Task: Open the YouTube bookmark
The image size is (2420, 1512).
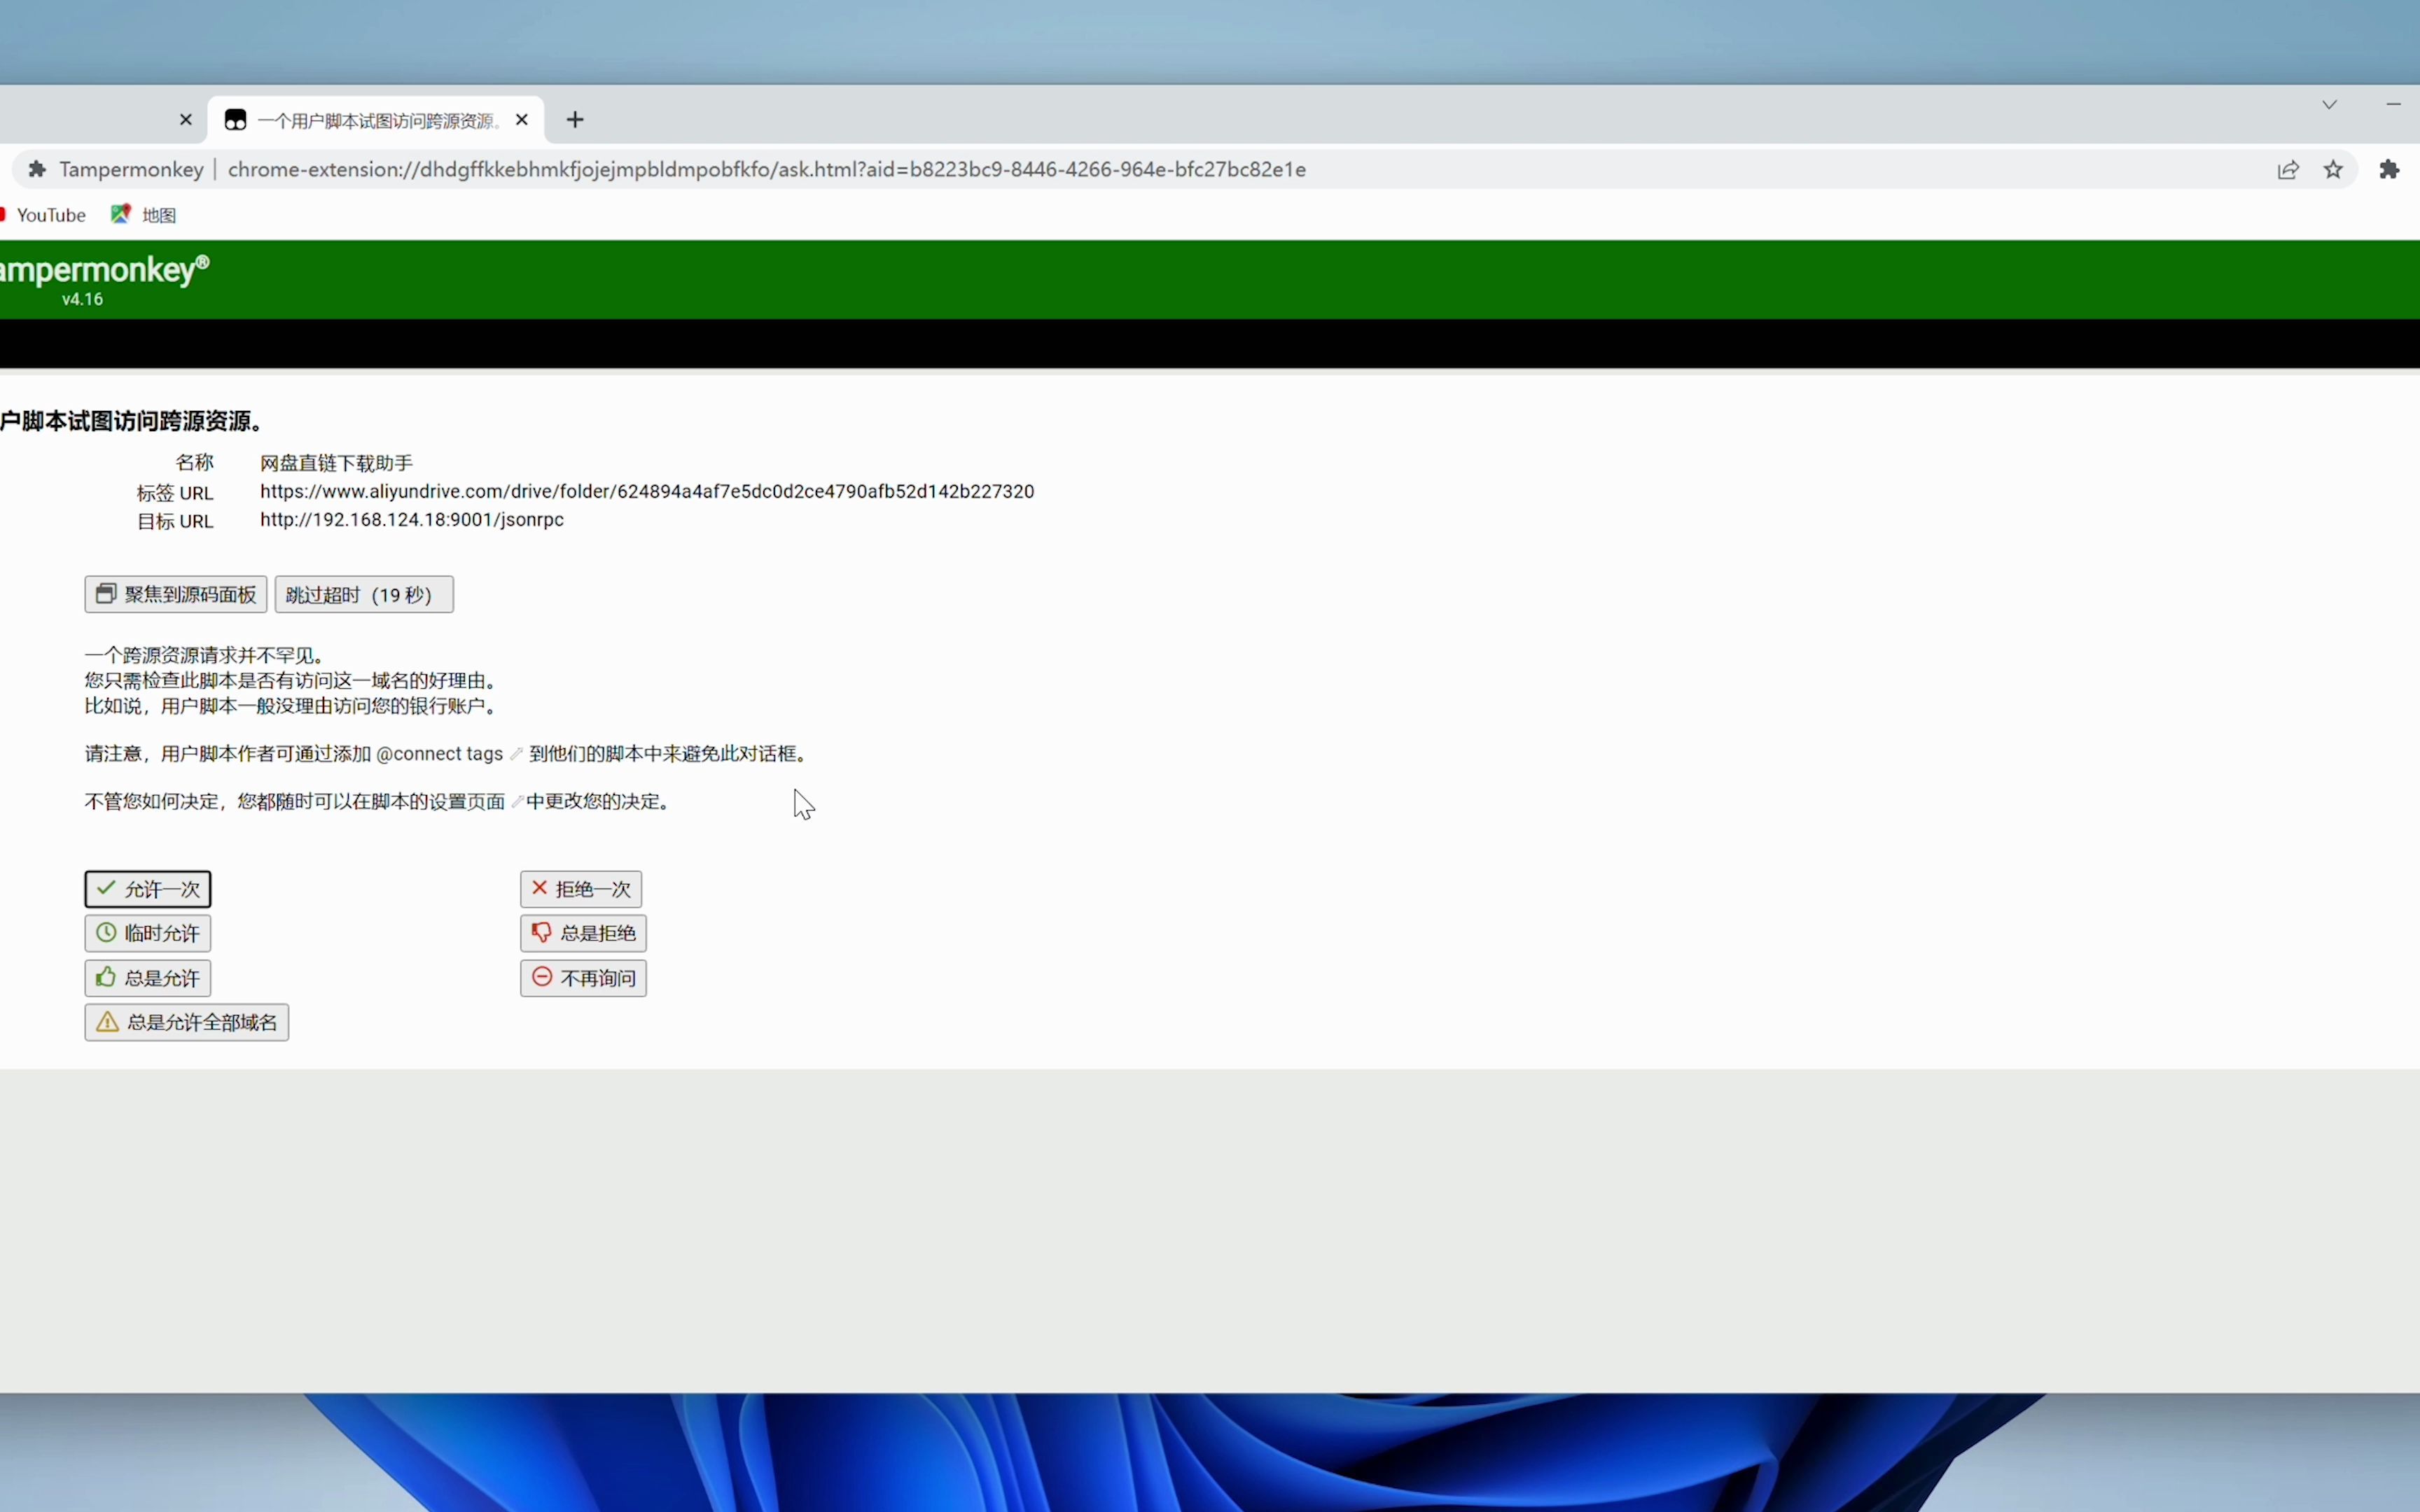Action: pos(50,215)
